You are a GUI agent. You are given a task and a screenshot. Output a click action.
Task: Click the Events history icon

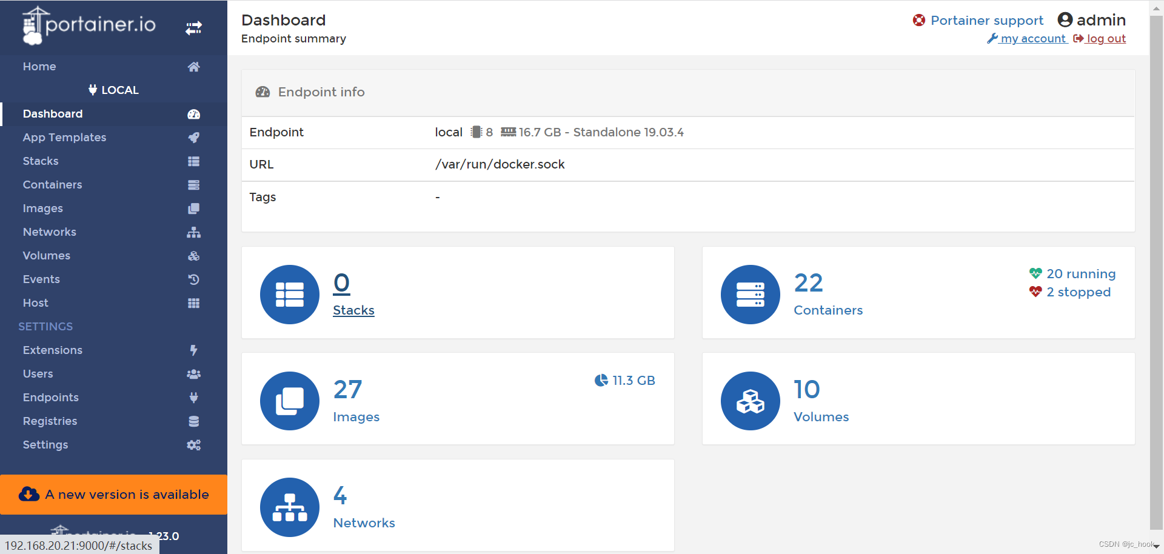(193, 279)
